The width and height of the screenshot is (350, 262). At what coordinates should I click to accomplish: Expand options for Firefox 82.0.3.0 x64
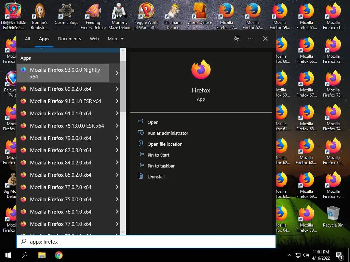(x=117, y=150)
